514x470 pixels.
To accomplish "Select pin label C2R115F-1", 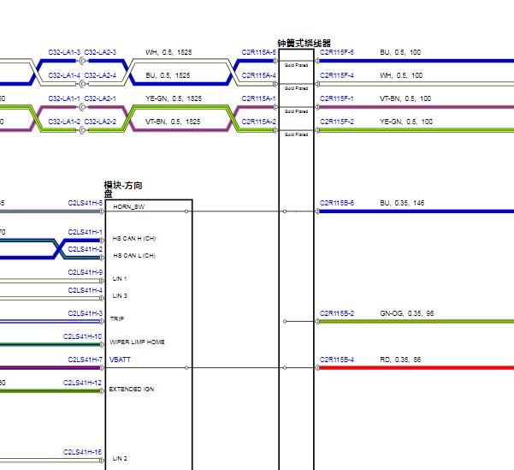I will click(337, 98).
